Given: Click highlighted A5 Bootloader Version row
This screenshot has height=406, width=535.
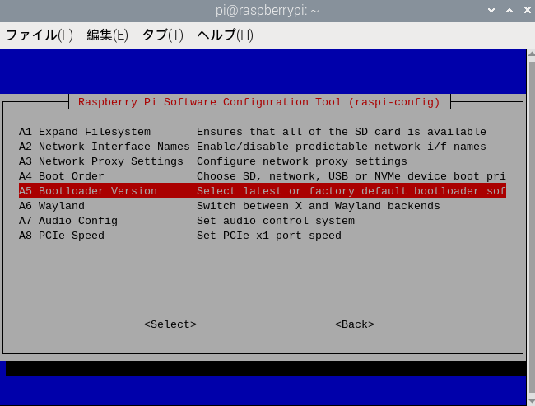Looking at the screenshot, I should click(x=262, y=191).
